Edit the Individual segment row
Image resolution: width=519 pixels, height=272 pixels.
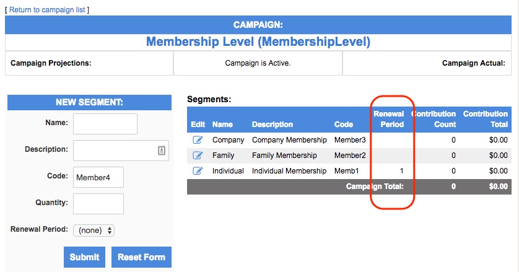pos(198,170)
